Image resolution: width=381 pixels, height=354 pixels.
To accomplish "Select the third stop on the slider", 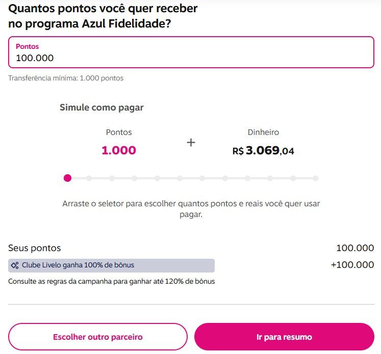I will tap(112, 178).
